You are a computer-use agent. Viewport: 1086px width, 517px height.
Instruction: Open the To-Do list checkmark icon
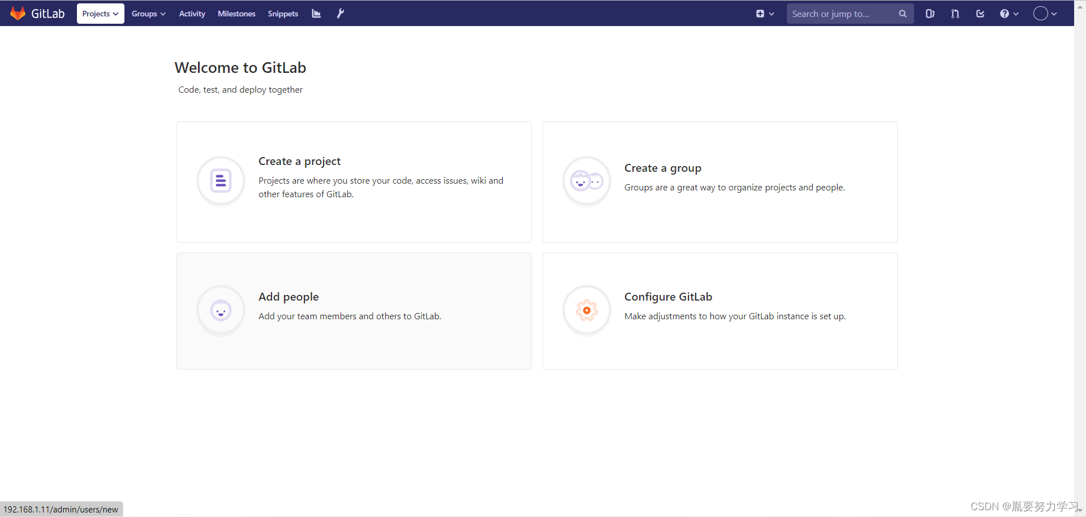click(x=980, y=14)
